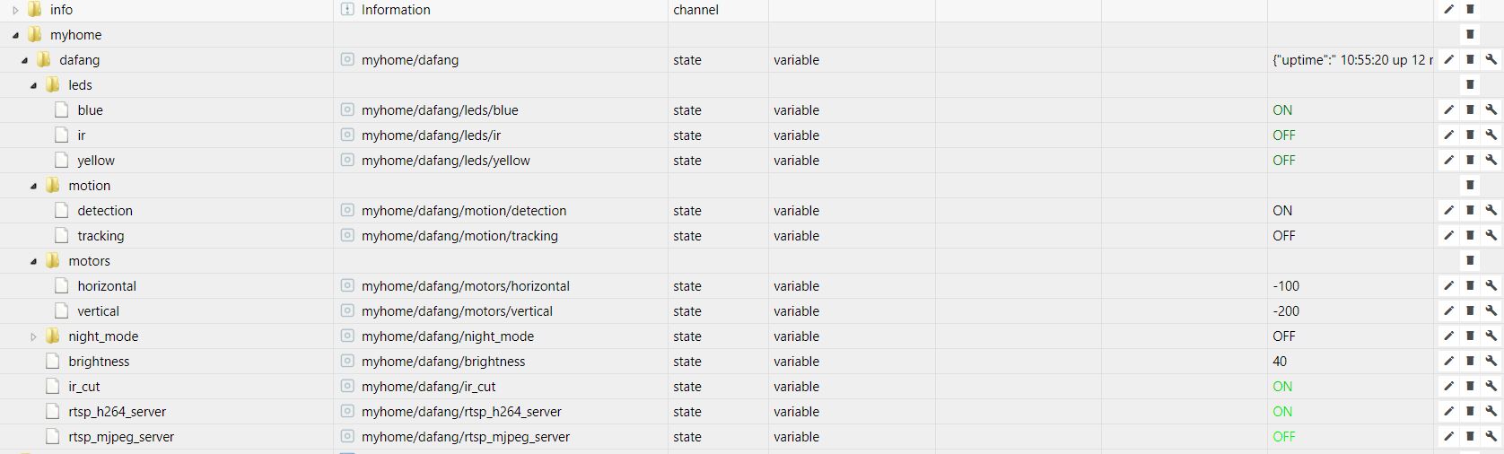Edit the leds/blue object with pencil icon

tap(1448, 110)
